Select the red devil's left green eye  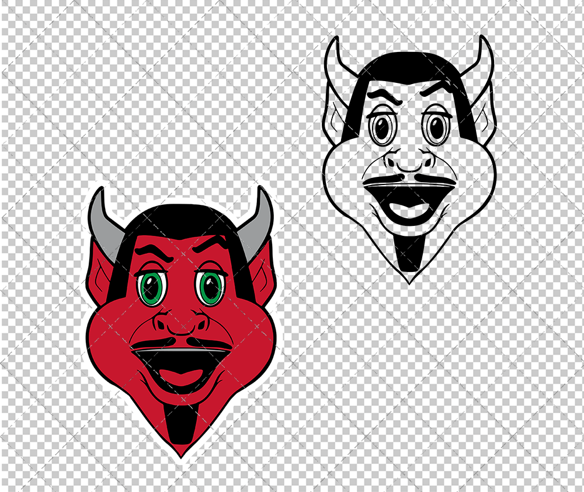(x=152, y=287)
